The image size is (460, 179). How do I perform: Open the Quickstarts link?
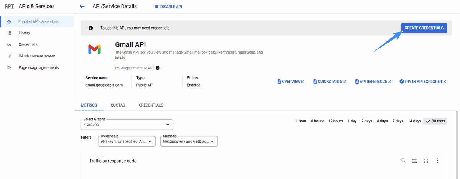(330, 82)
